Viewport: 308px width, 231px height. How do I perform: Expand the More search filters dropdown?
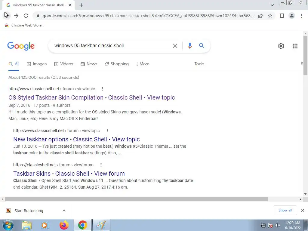(143, 64)
